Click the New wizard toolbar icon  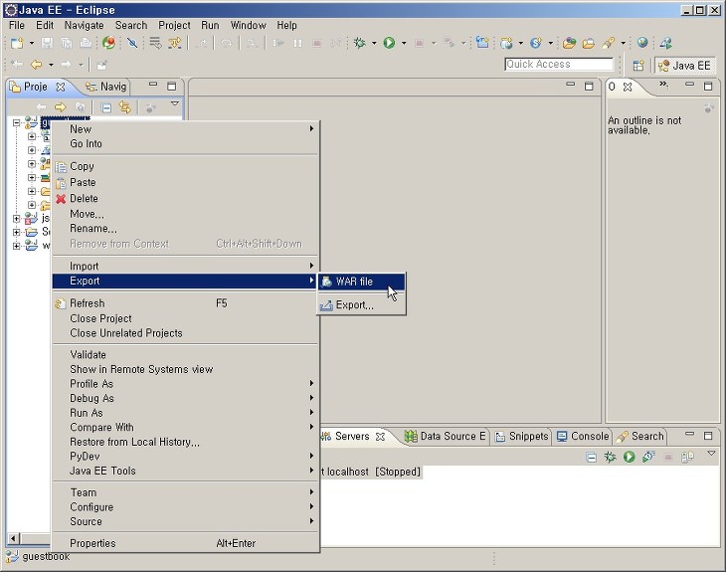(17, 43)
